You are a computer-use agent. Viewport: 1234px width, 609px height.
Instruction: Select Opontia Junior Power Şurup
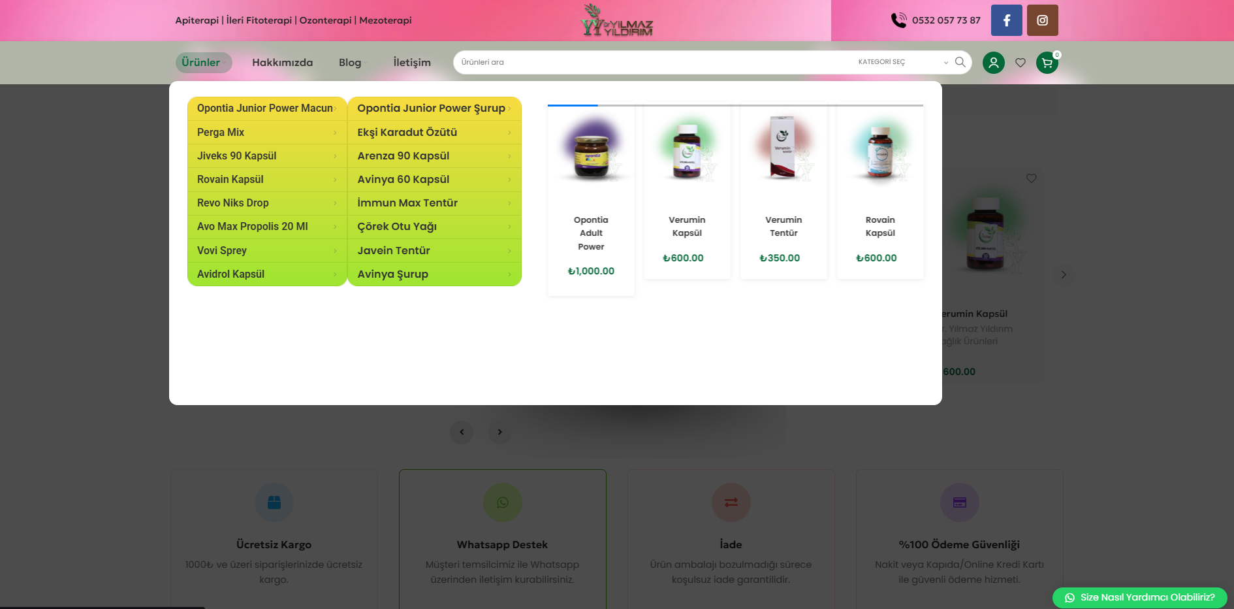[434, 108]
